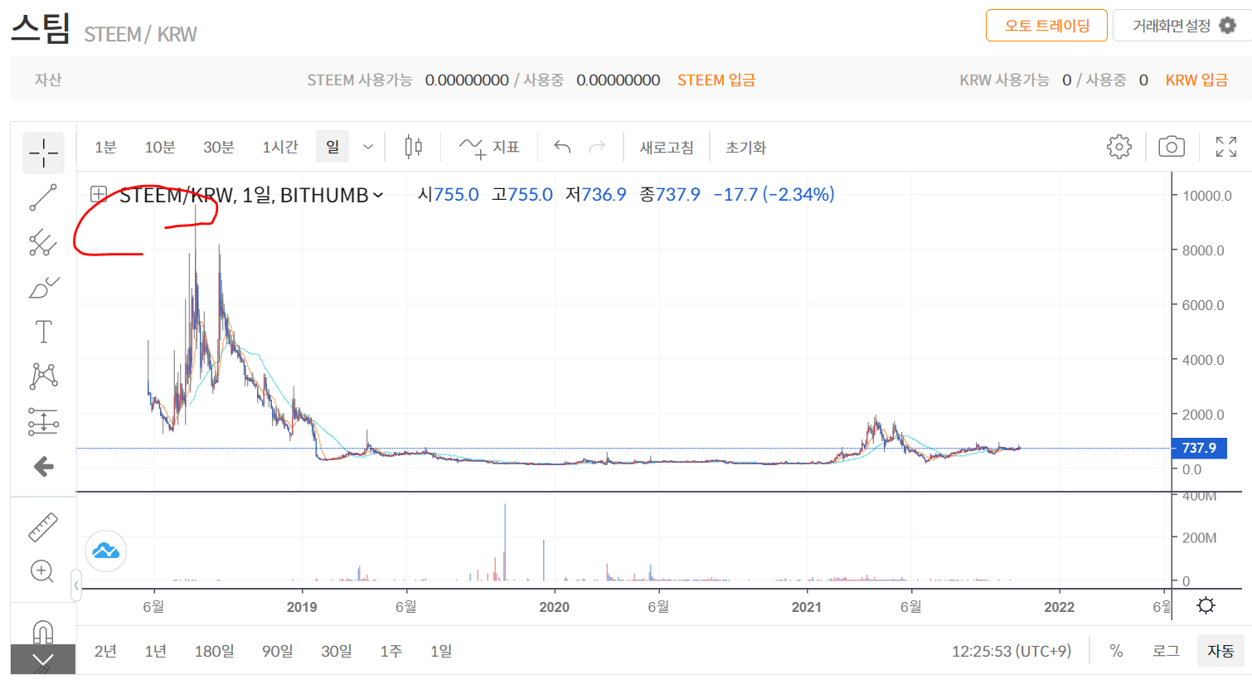Click the 자산 assets label
The image size is (1252, 699).
(48, 80)
